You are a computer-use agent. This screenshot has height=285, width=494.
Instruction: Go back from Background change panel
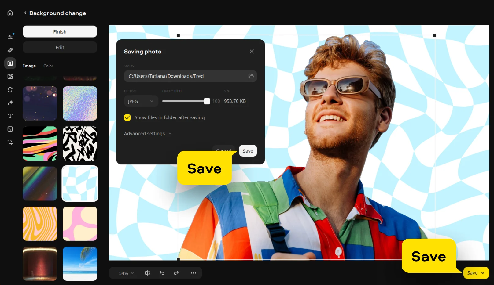pos(25,13)
